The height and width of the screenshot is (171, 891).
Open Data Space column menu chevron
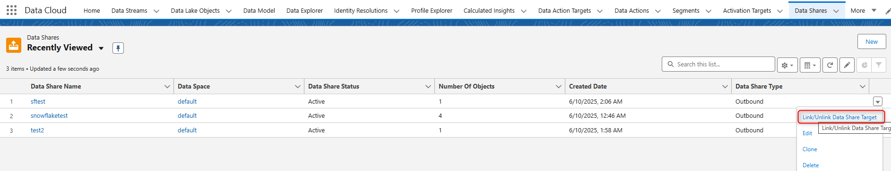[297, 86]
